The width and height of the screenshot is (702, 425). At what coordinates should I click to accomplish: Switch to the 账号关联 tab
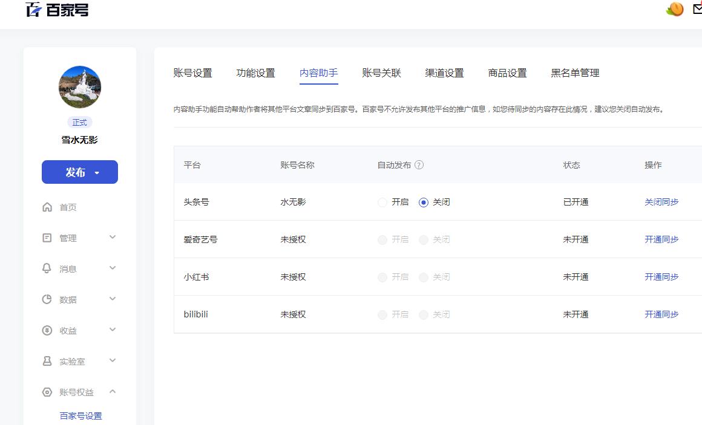click(381, 73)
